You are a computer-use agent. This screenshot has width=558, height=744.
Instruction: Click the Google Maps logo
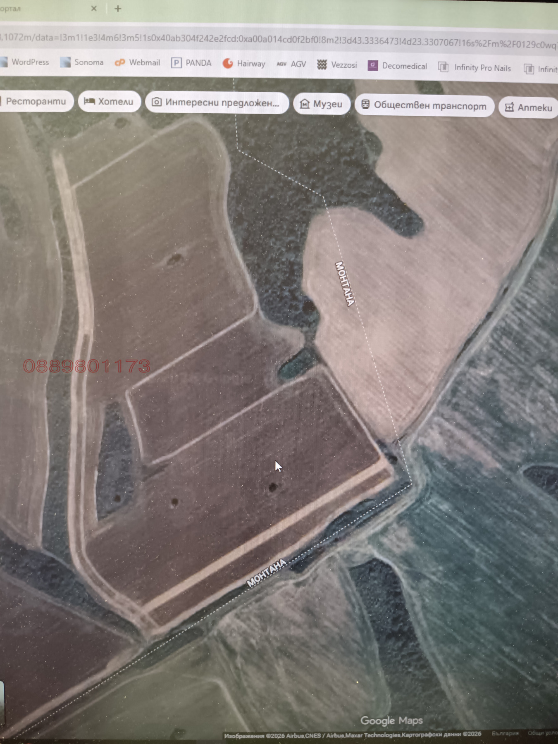(x=391, y=720)
